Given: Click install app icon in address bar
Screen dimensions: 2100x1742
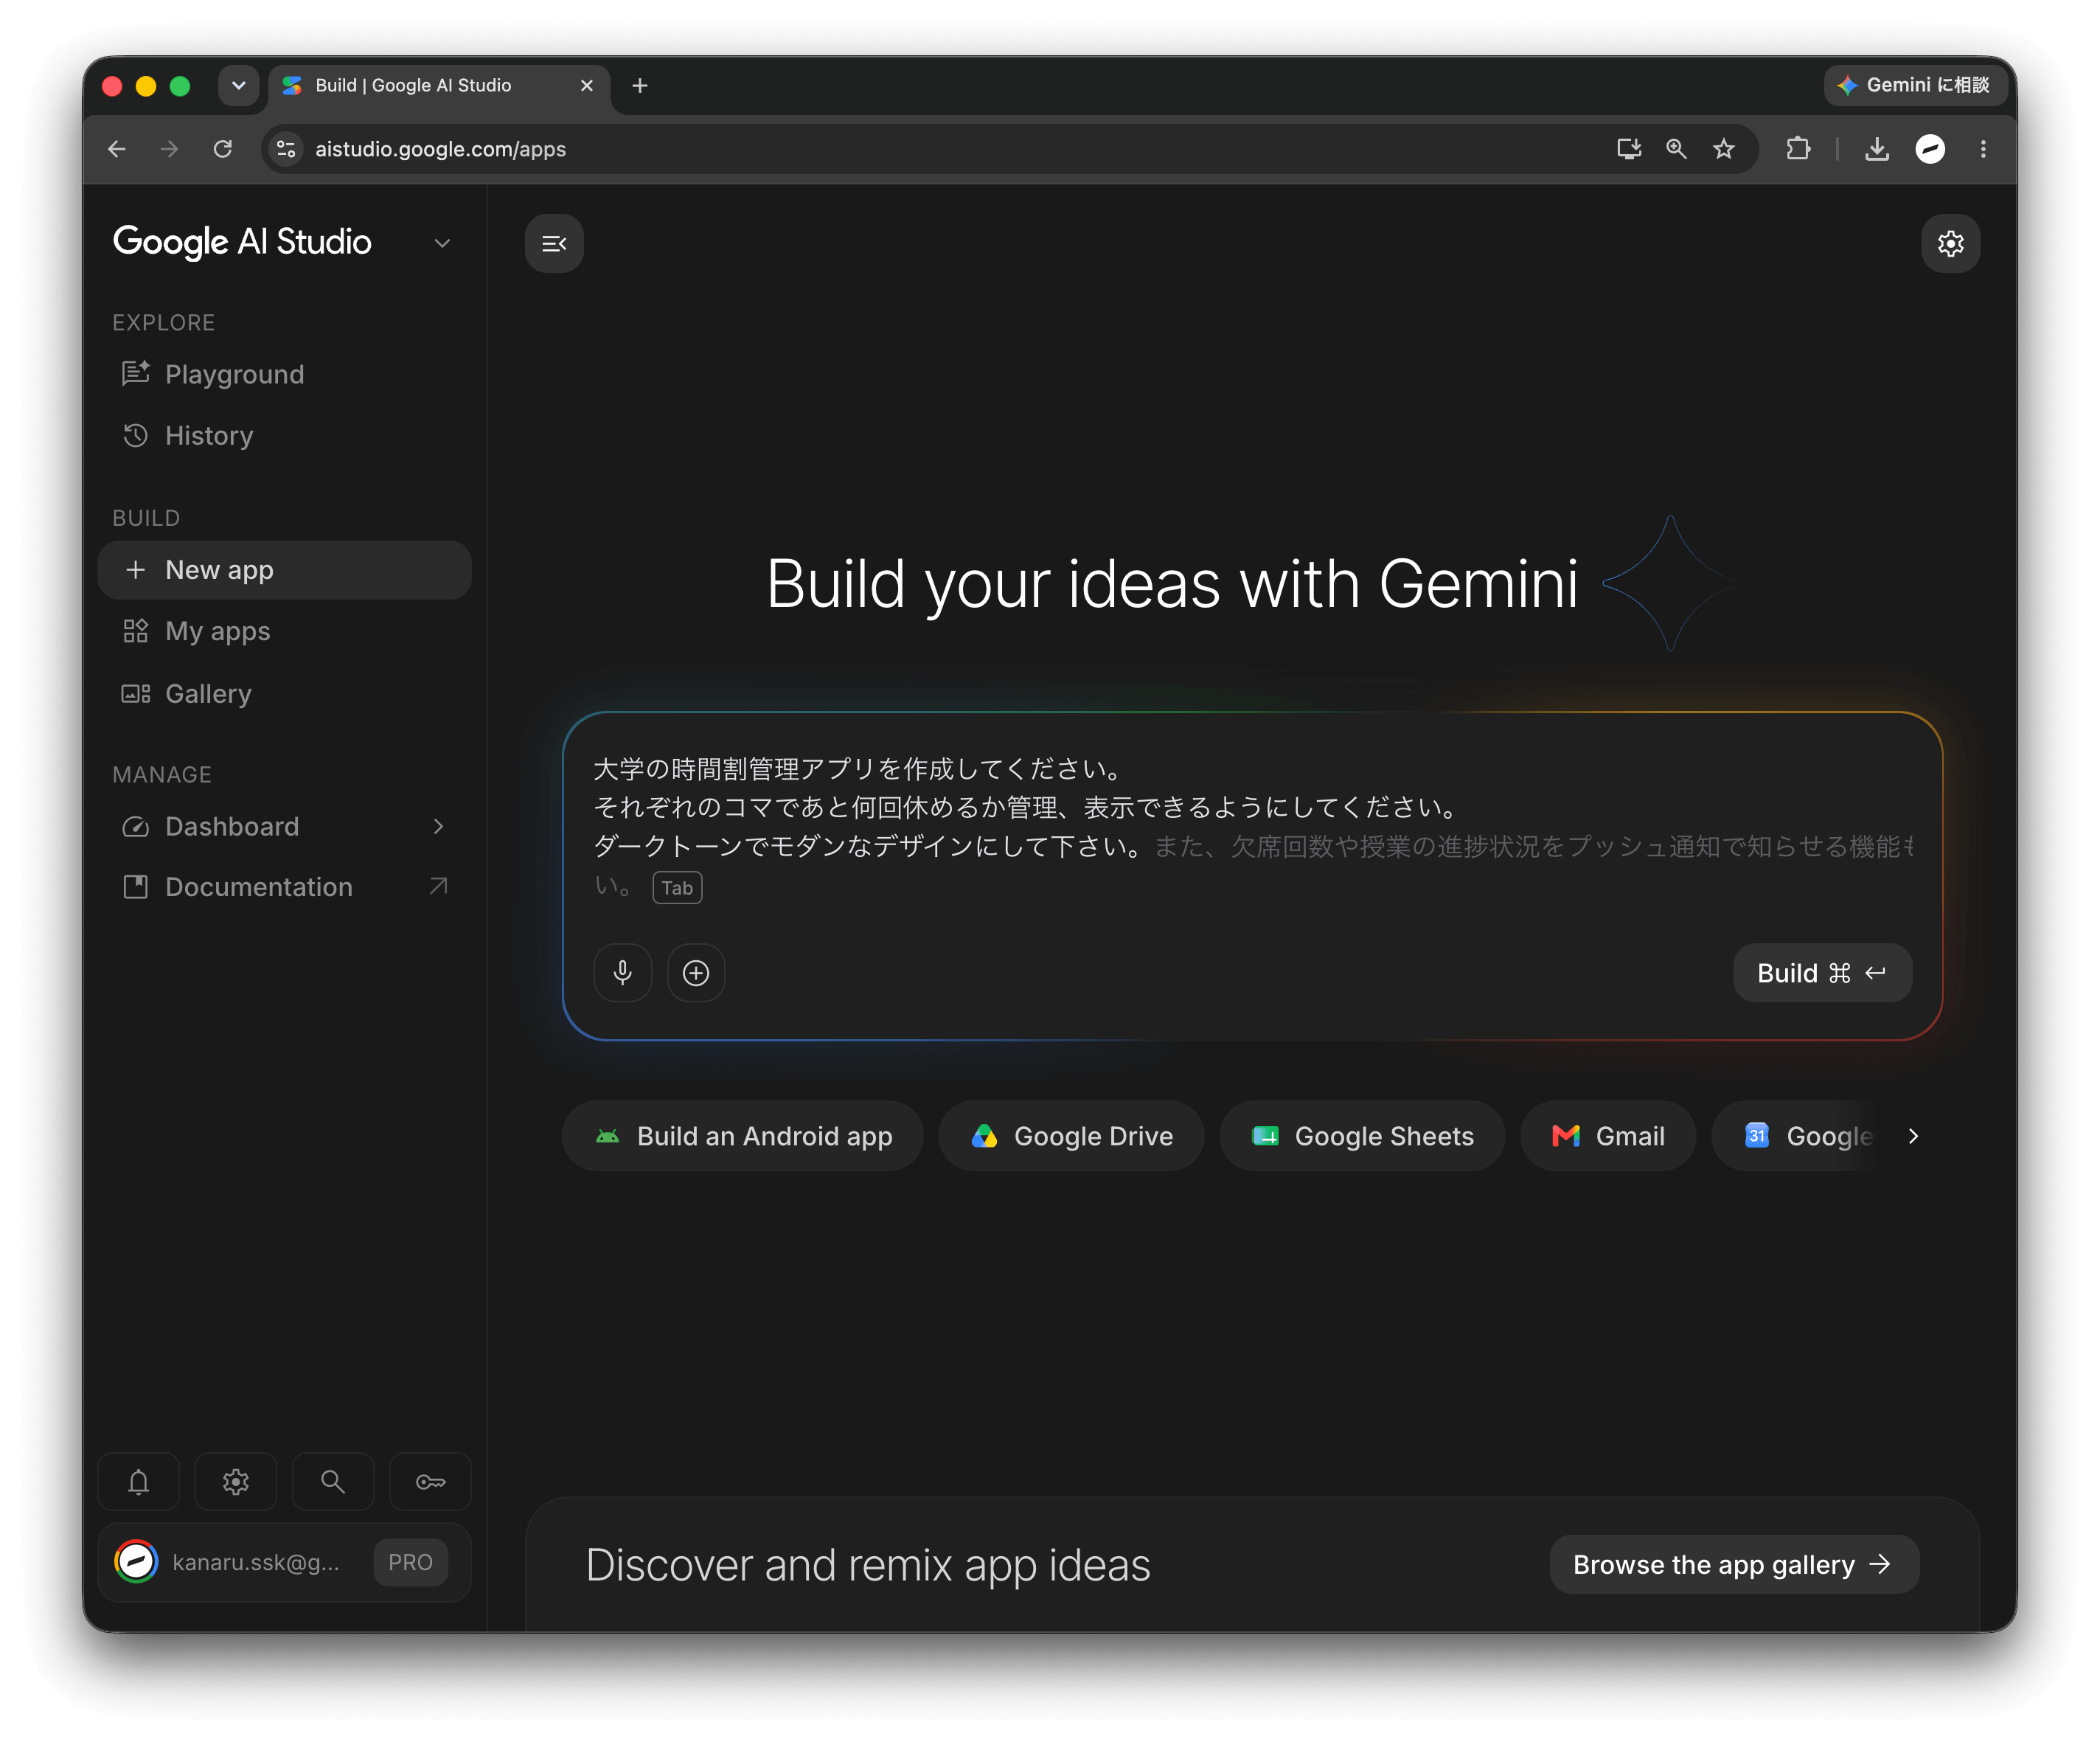Looking at the screenshot, I should click(1629, 149).
